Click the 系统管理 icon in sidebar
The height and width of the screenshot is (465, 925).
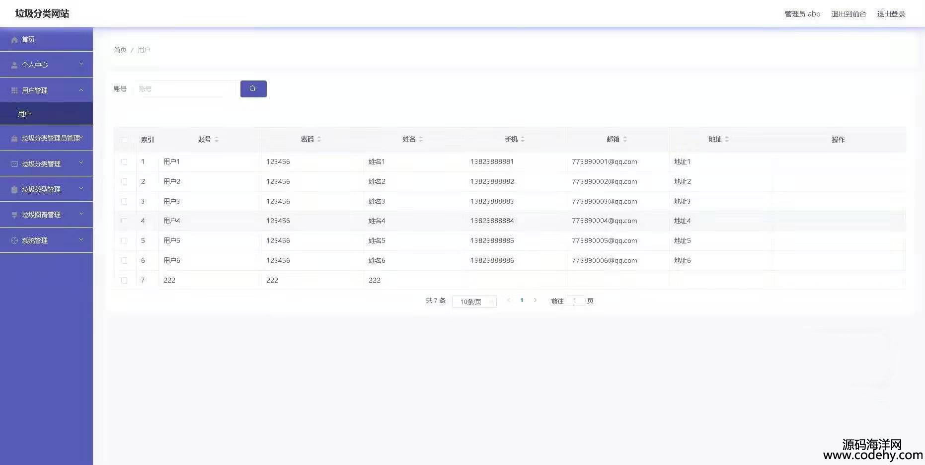click(14, 240)
